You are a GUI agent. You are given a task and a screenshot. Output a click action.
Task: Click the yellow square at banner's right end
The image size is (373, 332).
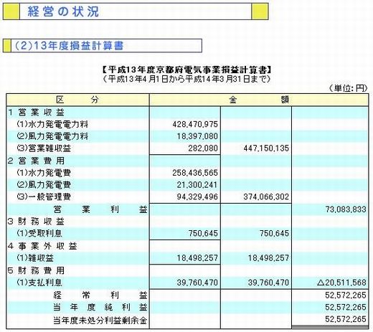(x=260, y=11)
